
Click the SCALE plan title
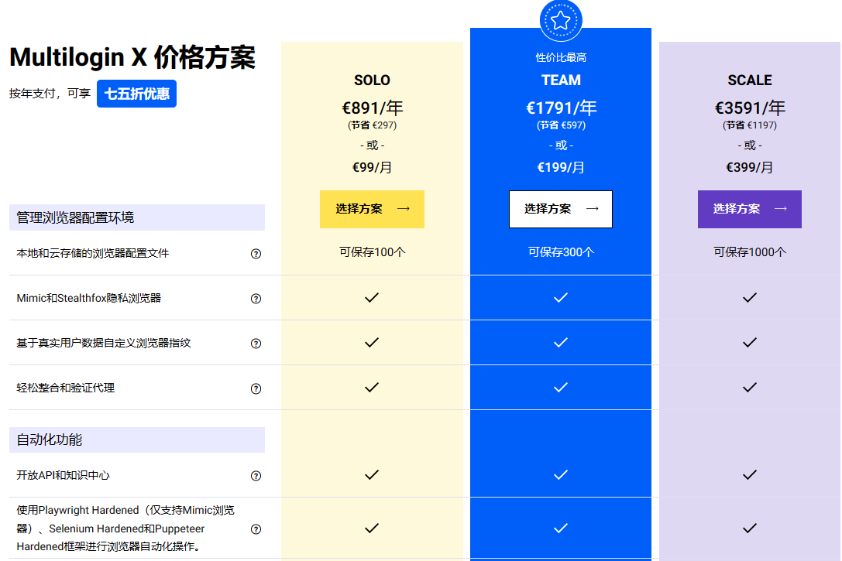tap(750, 80)
